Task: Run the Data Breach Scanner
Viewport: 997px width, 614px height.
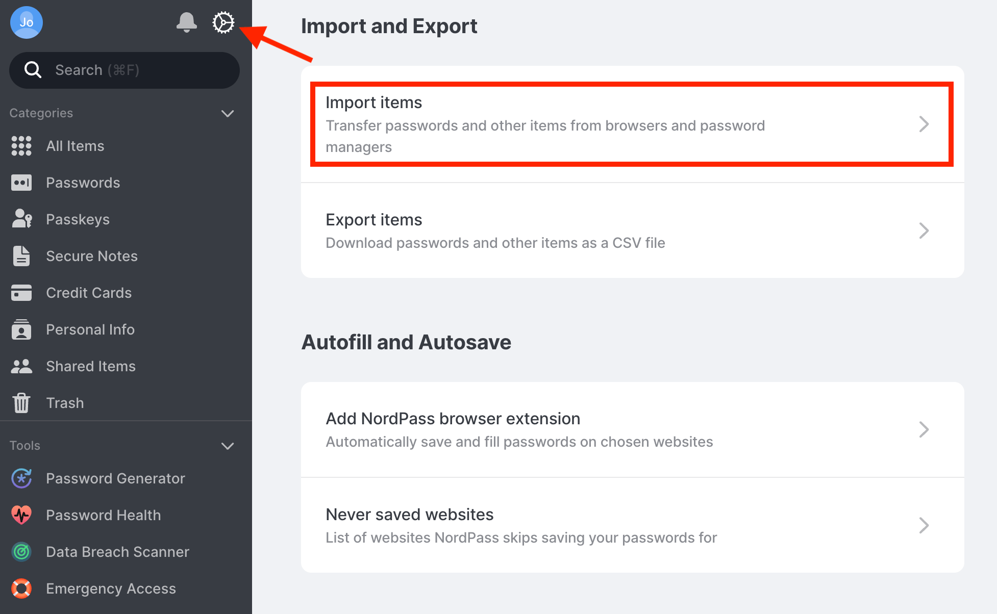Action: 117,552
